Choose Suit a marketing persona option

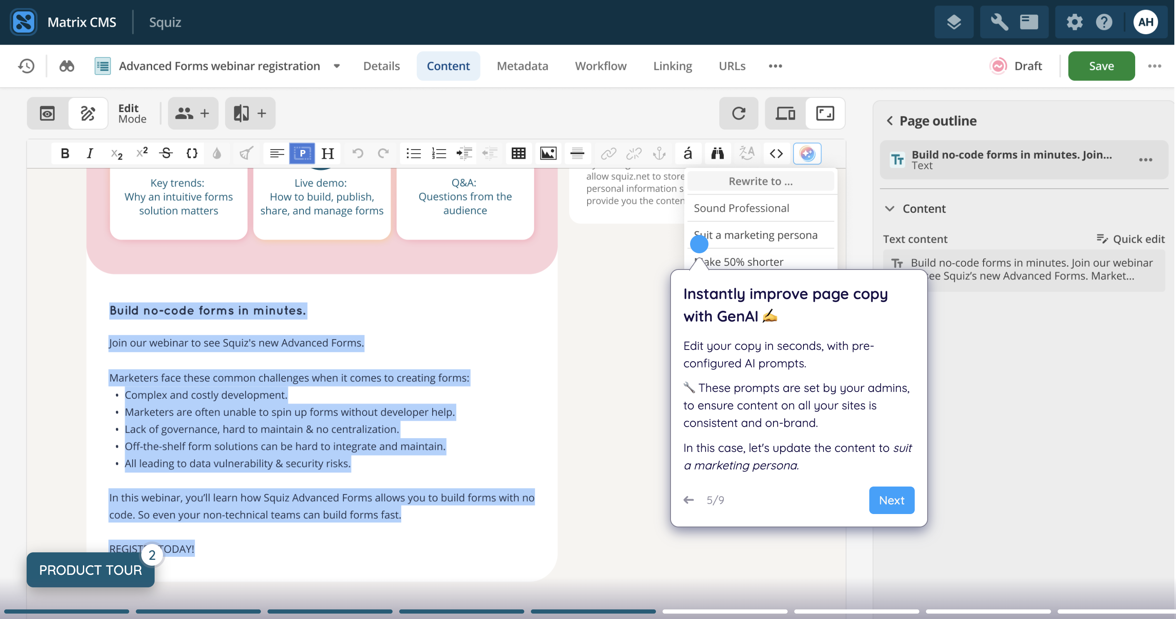[761, 235]
